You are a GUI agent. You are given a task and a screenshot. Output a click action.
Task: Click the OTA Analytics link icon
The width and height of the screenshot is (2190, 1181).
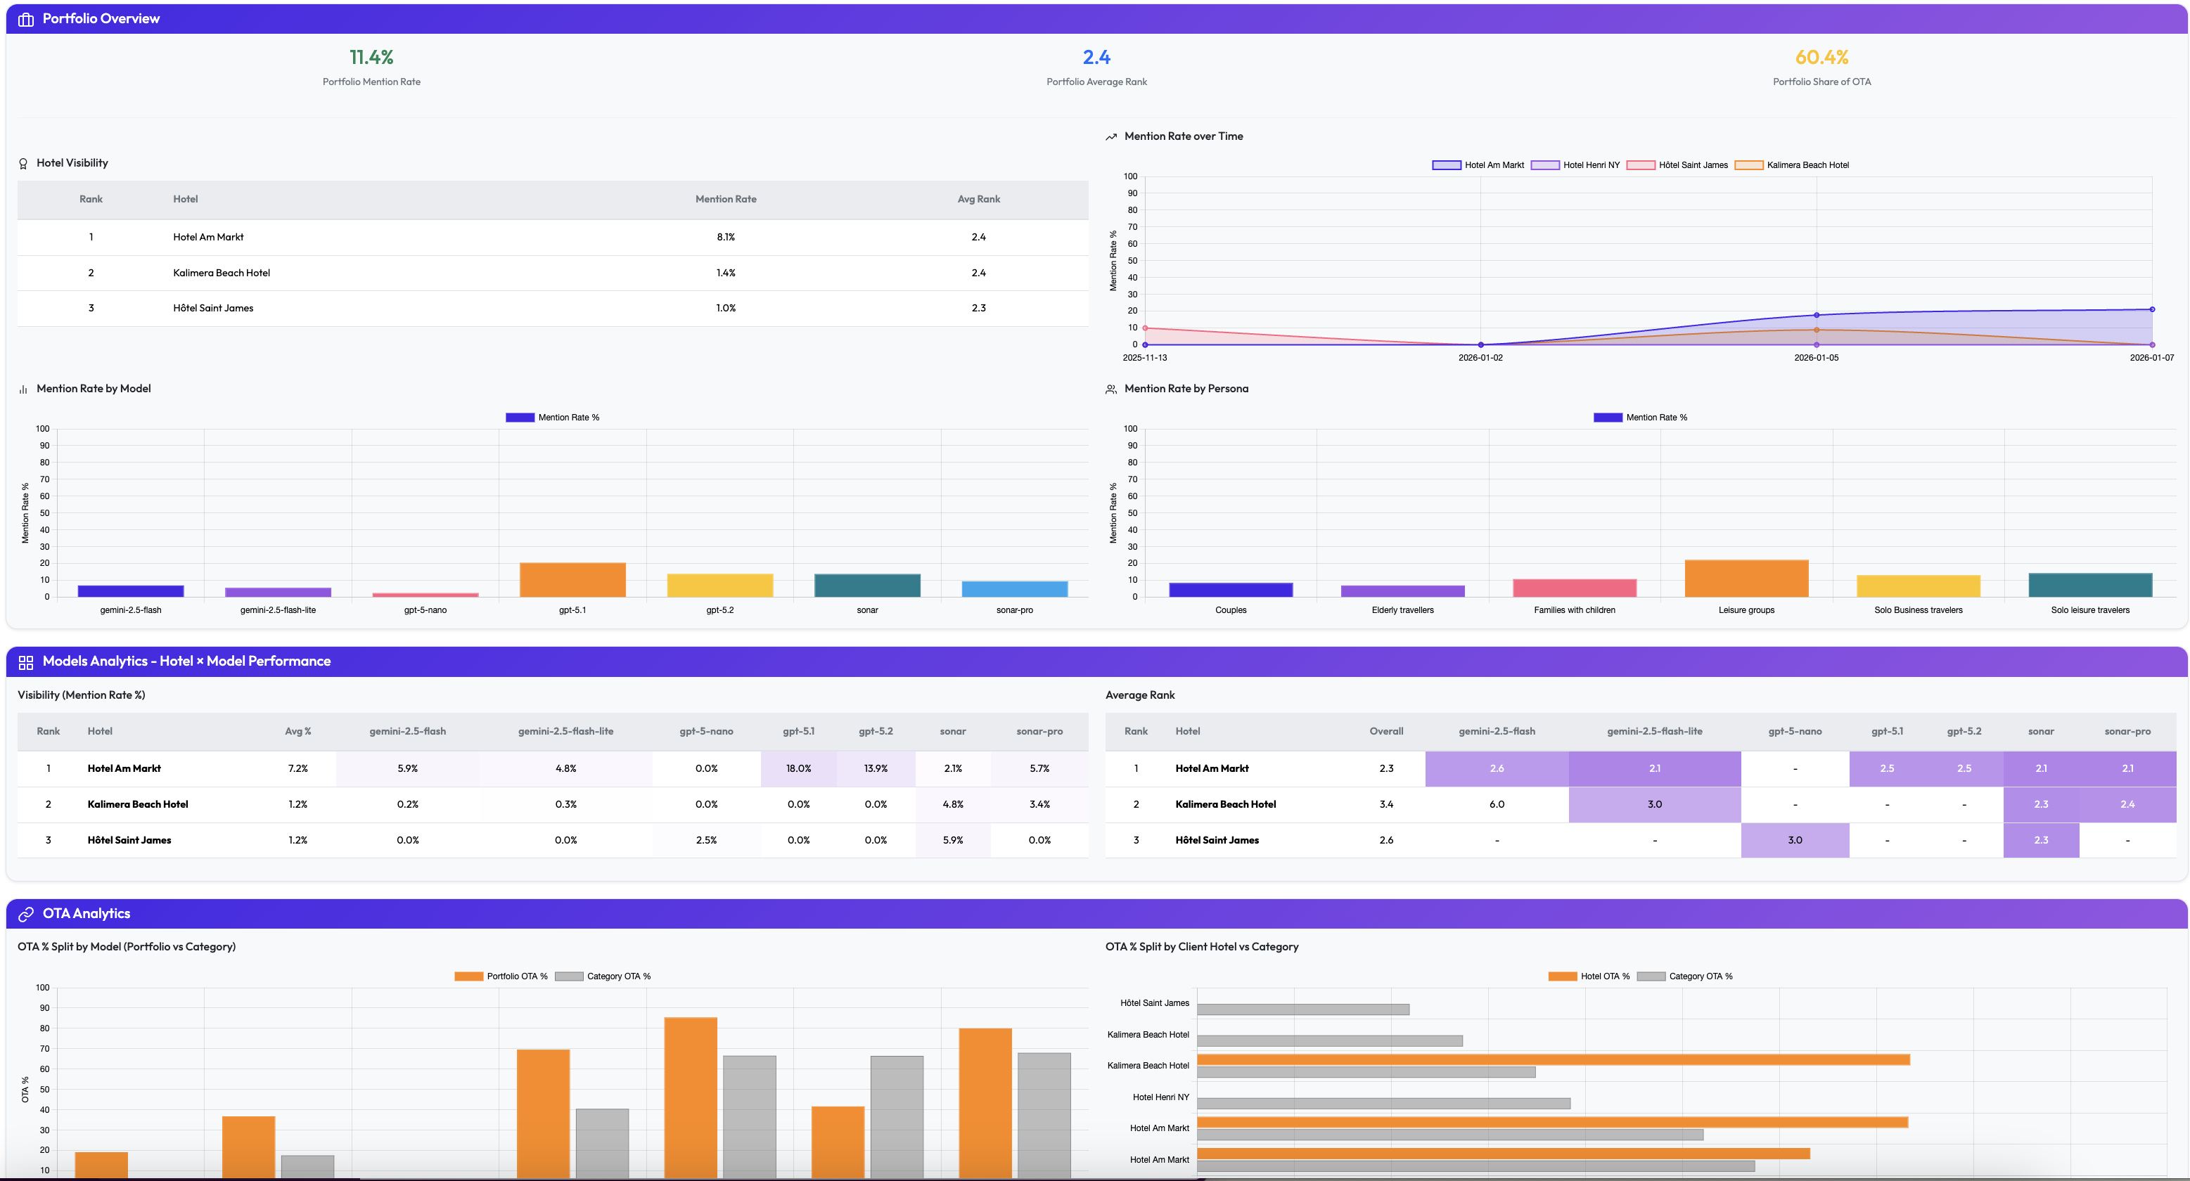tap(25, 914)
